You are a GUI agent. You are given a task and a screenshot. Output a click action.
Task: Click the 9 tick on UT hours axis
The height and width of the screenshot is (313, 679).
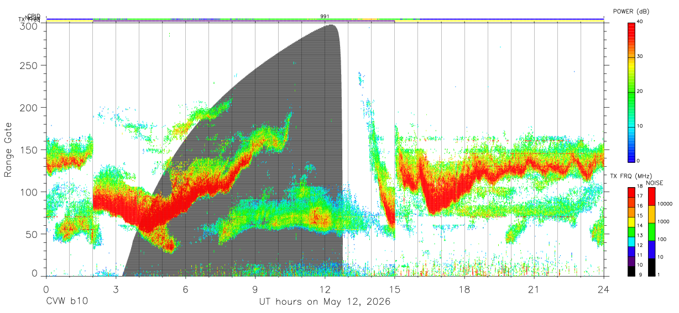[x=255, y=289]
